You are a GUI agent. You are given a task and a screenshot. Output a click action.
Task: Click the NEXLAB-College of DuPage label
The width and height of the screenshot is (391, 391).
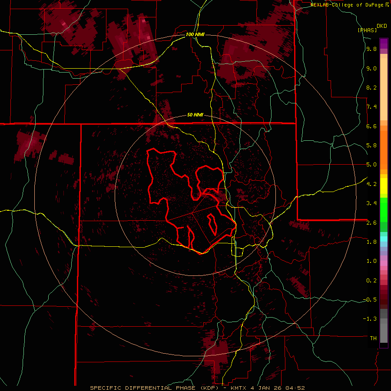click(348, 5)
